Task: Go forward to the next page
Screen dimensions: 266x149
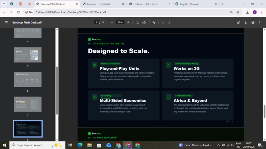Action: tap(11, 12)
